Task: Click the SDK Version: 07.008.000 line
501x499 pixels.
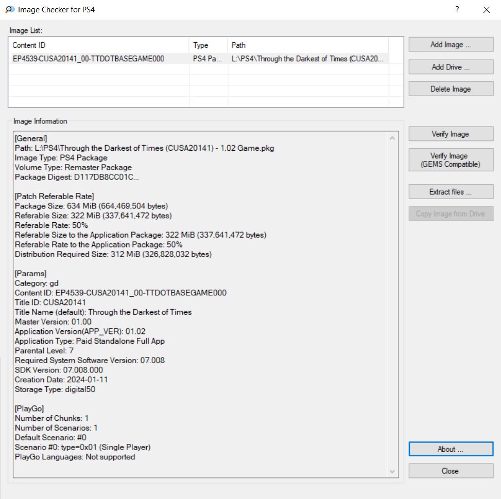Action: (x=59, y=370)
